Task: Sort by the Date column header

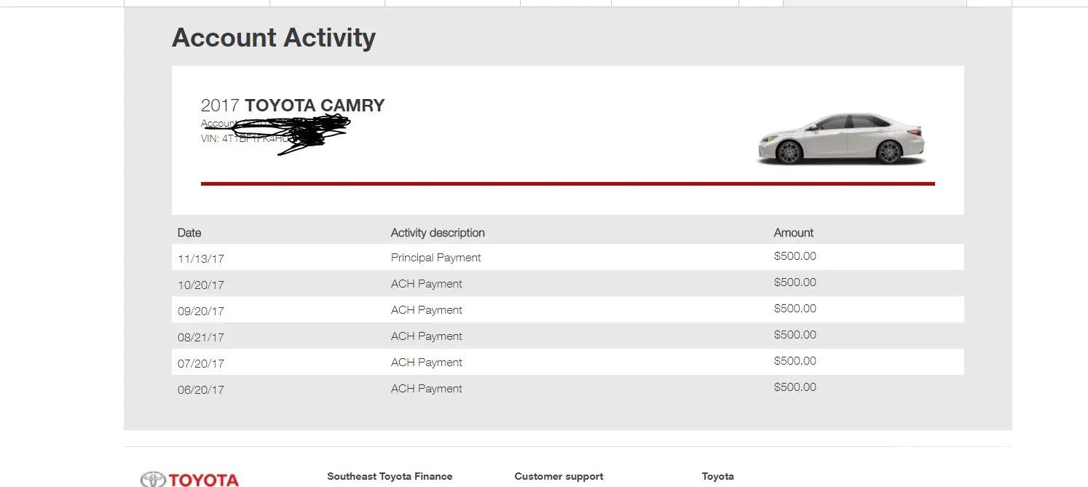Action: (x=189, y=233)
